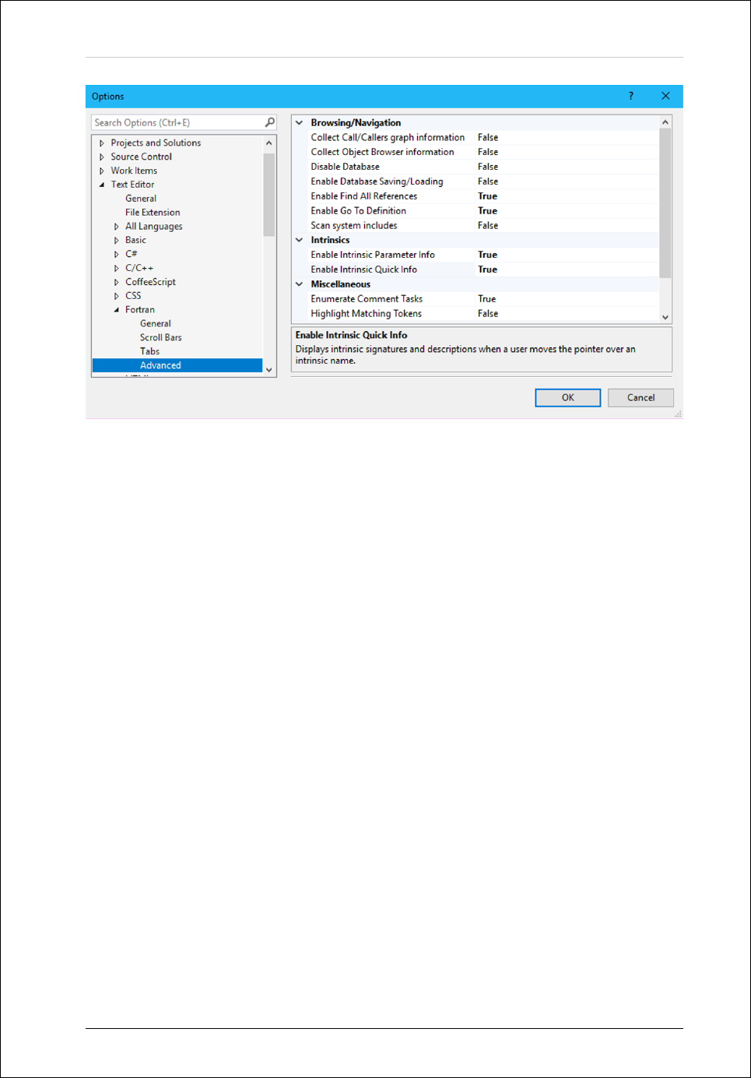This screenshot has width=751, height=1078.
Task: Click the search magnifier icon
Action: [269, 122]
